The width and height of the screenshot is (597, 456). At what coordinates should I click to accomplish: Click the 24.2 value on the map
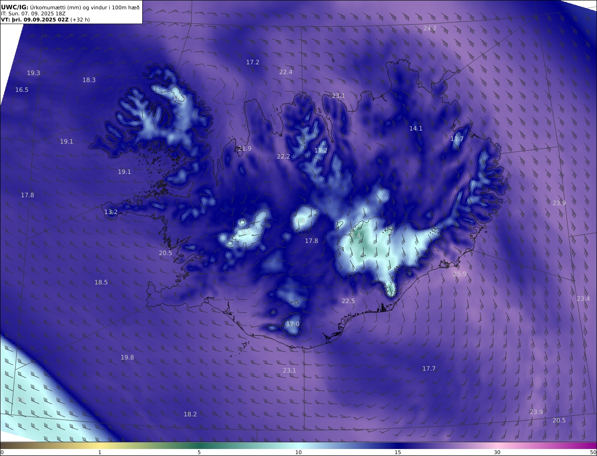(x=430, y=28)
